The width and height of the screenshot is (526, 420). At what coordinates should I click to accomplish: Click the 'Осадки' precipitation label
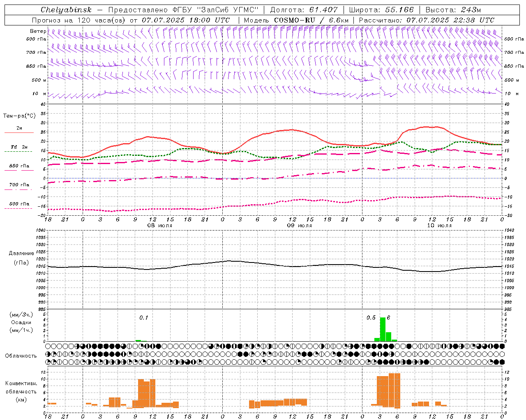click(21, 322)
